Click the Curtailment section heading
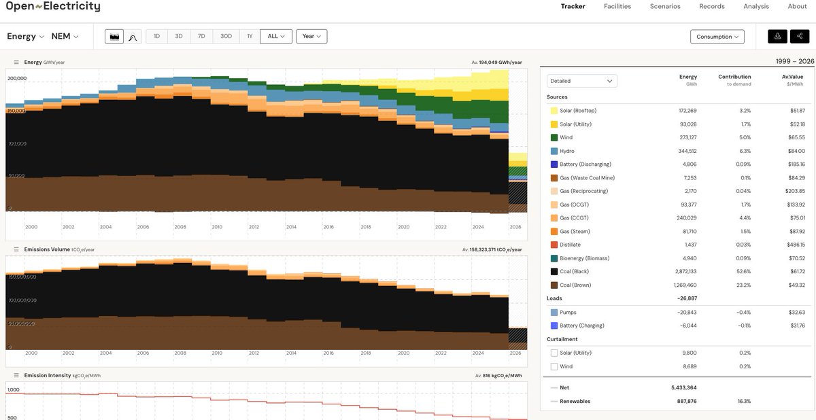The image size is (816, 420). pos(562,339)
